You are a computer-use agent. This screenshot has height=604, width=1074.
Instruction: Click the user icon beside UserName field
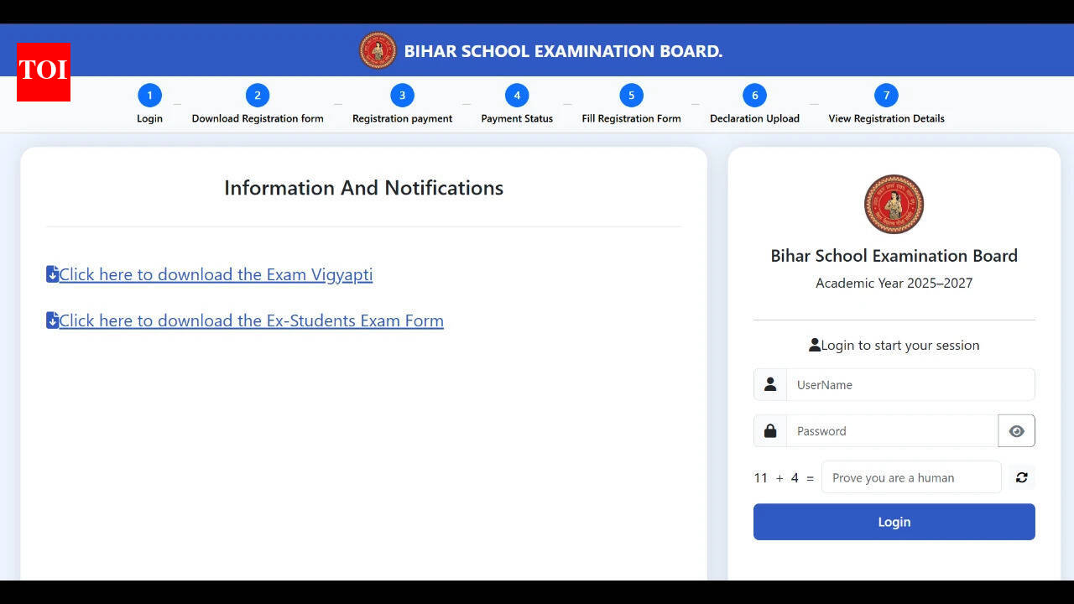click(770, 384)
